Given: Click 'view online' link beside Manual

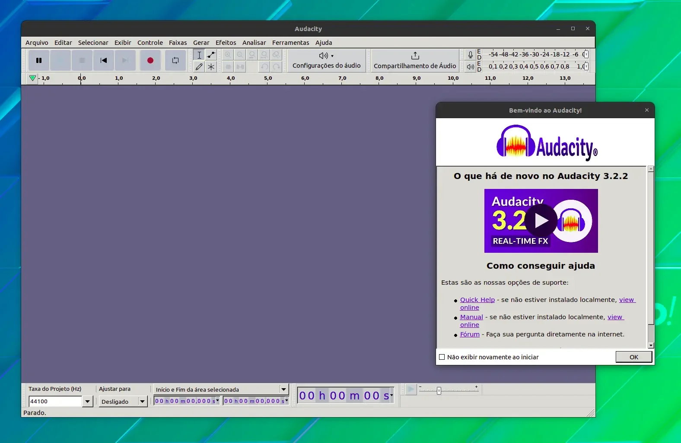Looking at the screenshot, I should (x=615, y=317).
